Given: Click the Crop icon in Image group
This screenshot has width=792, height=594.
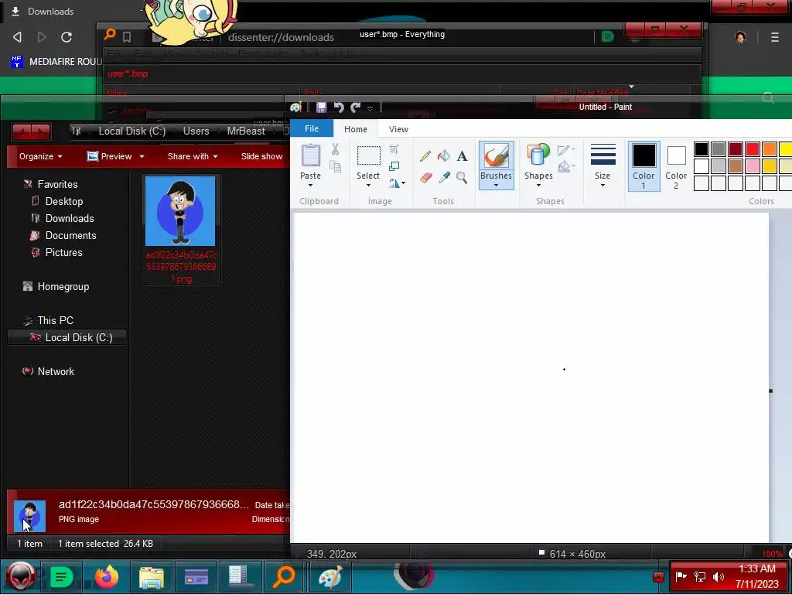Looking at the screenshot, I should (x=394, y=149).
